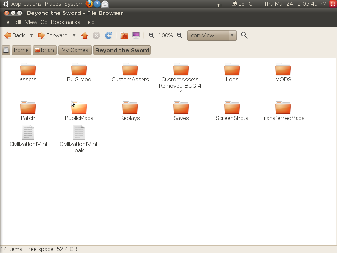This screenshot has height=253, width=337.
Task: Open the Go menu
Action: pyautogui.click(x=44, y=22)
